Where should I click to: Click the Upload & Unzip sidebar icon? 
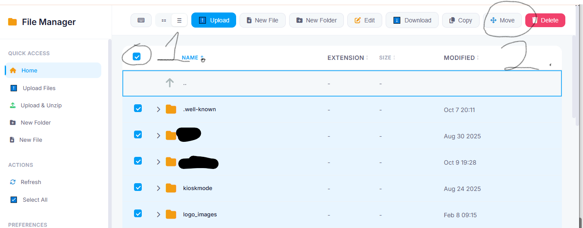coord(13,105)
